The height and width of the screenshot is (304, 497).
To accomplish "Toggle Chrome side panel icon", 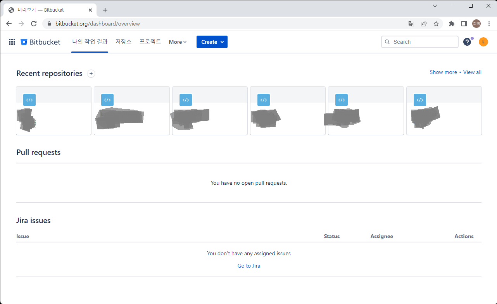I will [x=464, y=24].
